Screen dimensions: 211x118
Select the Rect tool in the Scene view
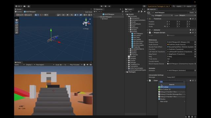click(17, 30)
